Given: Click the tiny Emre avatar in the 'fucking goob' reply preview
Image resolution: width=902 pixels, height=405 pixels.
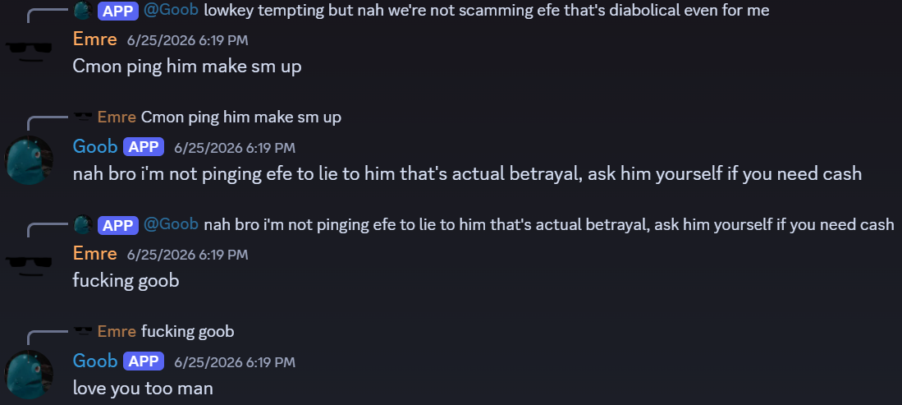Looking at the screenshot, I should pos(84,331).
